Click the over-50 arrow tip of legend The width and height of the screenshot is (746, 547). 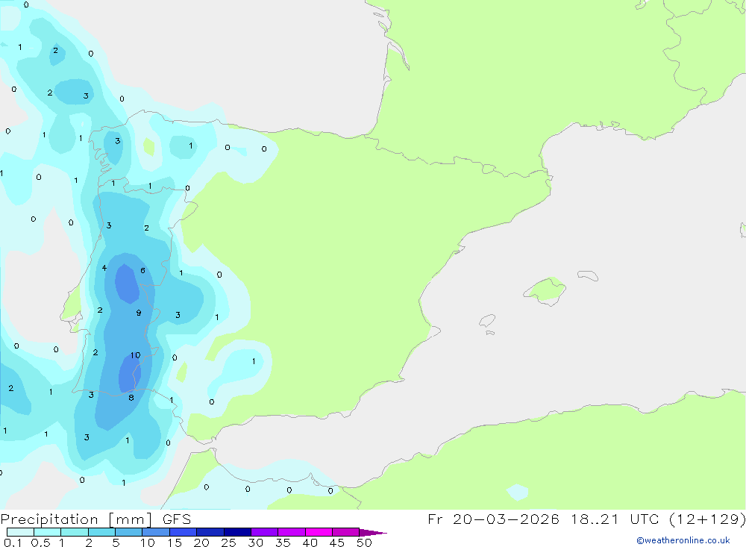coord(373,533)
